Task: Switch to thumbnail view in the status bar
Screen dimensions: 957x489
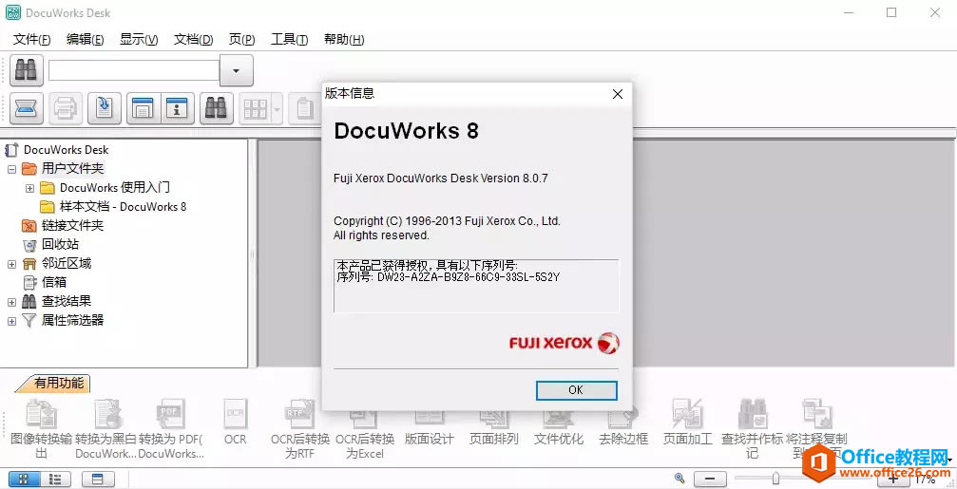Action: tap(25, 480)
